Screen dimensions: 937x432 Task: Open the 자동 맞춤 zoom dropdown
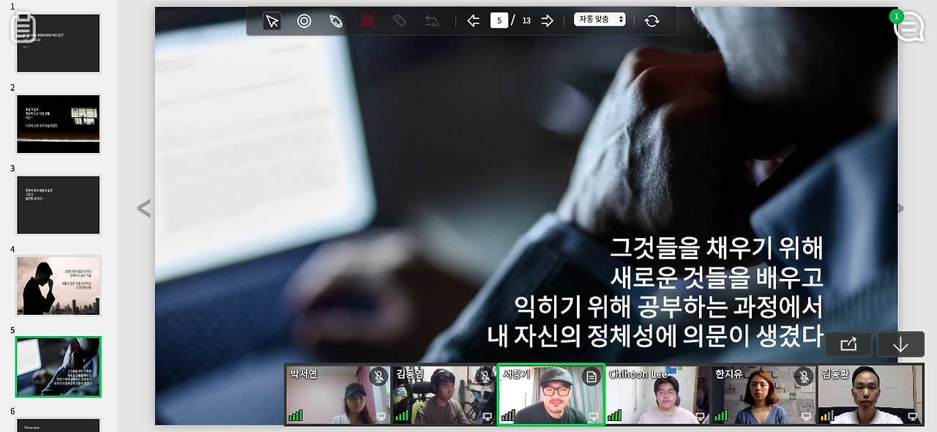tap(600, 20)
